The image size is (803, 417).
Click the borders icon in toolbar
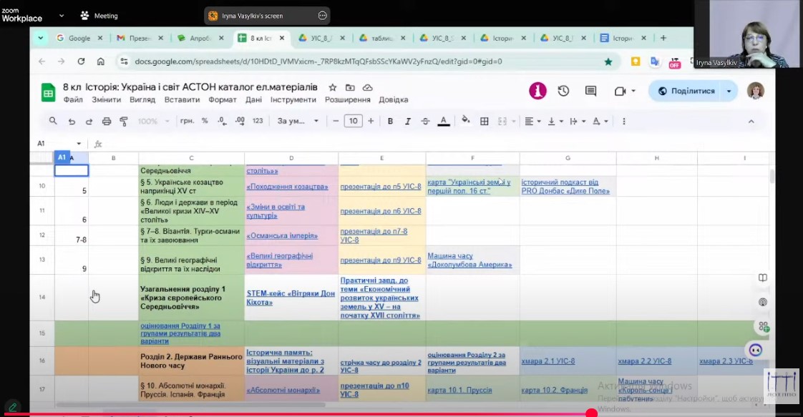(x=485, y=122)
